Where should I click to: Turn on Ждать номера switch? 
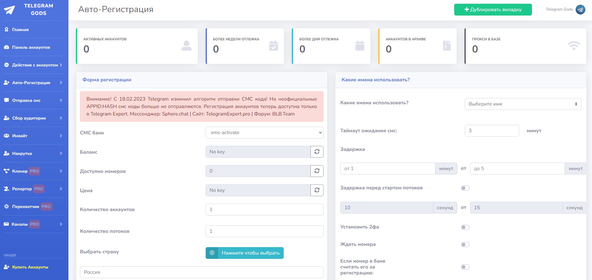[x=465, y=245]
